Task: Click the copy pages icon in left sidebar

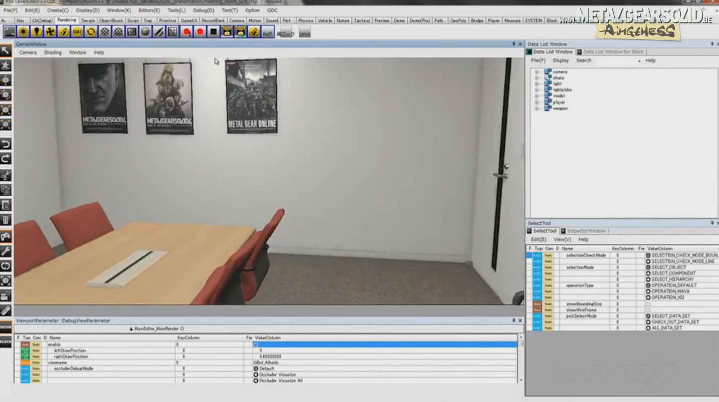Action: 6,190
